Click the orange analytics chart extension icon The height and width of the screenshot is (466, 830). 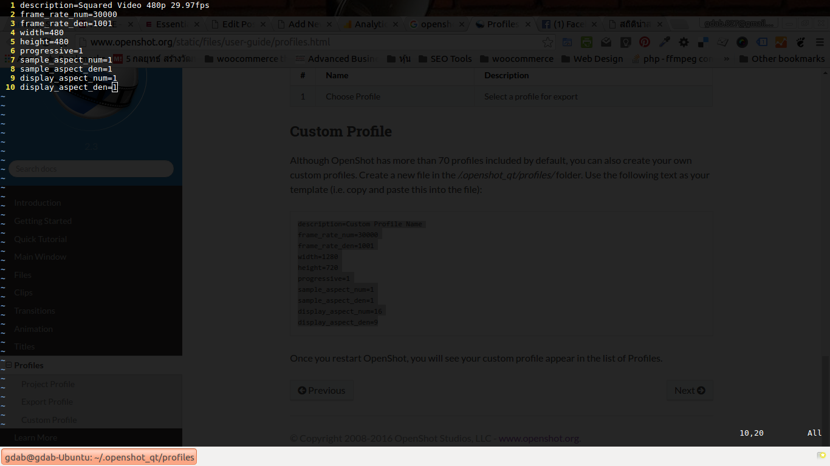click(x=781, y=42)
